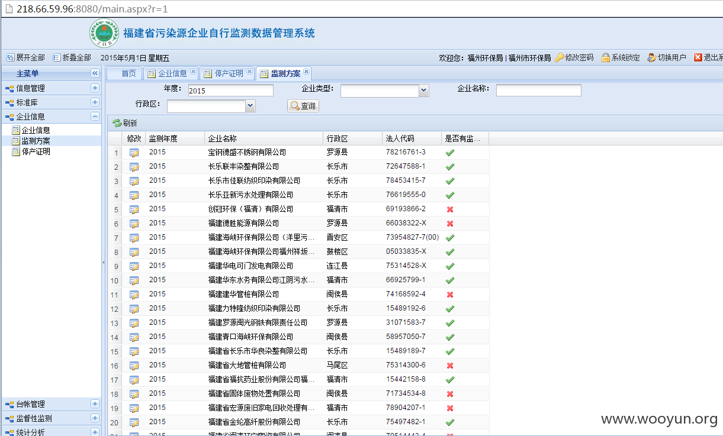Image resolution: width=723 pixels, height=436 pixels.
Task: Click the 切换用户 icon
Action: tap(652, 57)
